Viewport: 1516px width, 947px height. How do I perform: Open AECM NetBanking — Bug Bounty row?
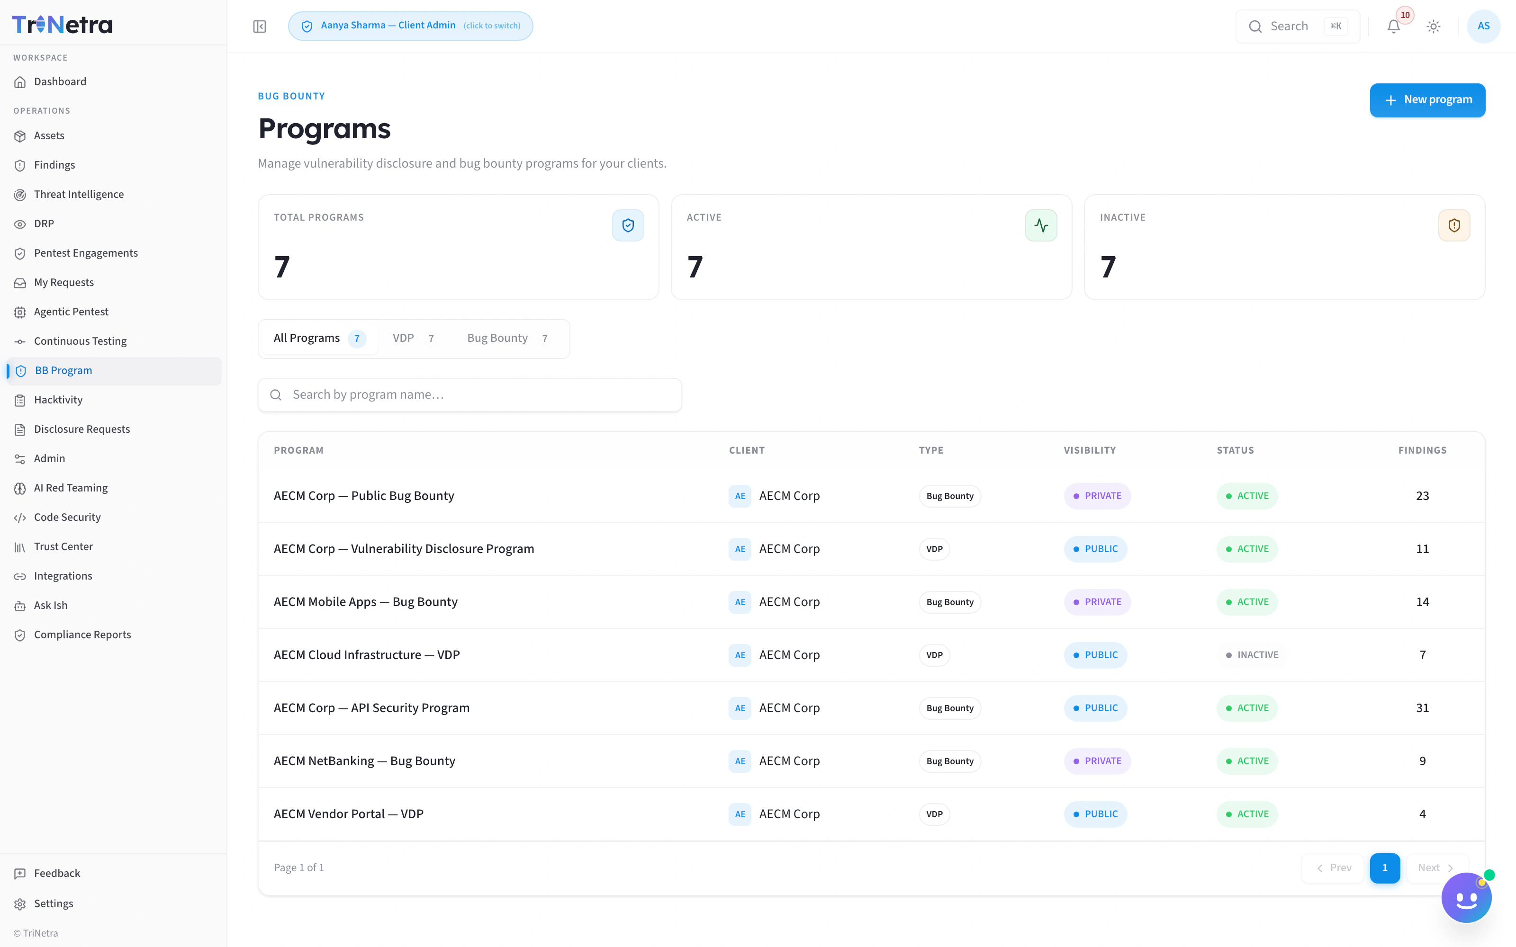click(871, 761)
